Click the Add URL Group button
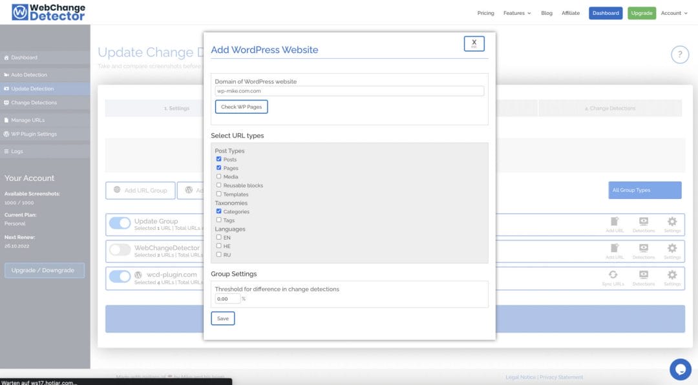 [x=140, y=190]
